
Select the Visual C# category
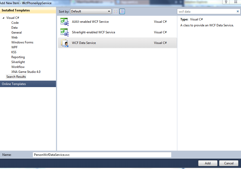[13, 18]
